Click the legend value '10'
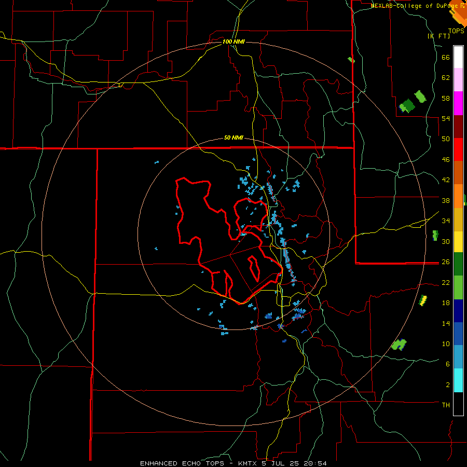467x467 pixels. click(446, 344)
